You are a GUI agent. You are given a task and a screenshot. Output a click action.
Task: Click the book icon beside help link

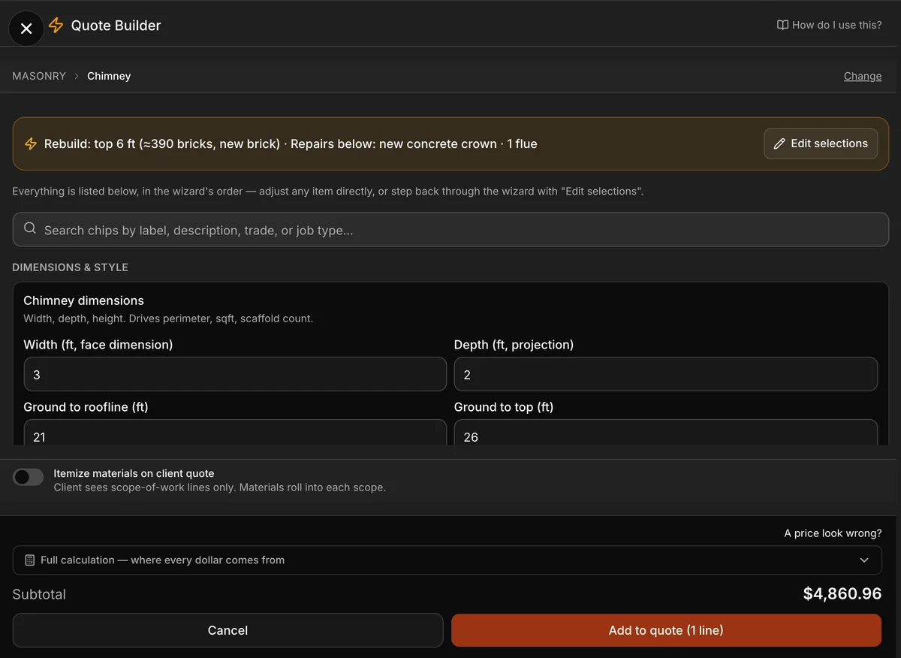point(782,25)
